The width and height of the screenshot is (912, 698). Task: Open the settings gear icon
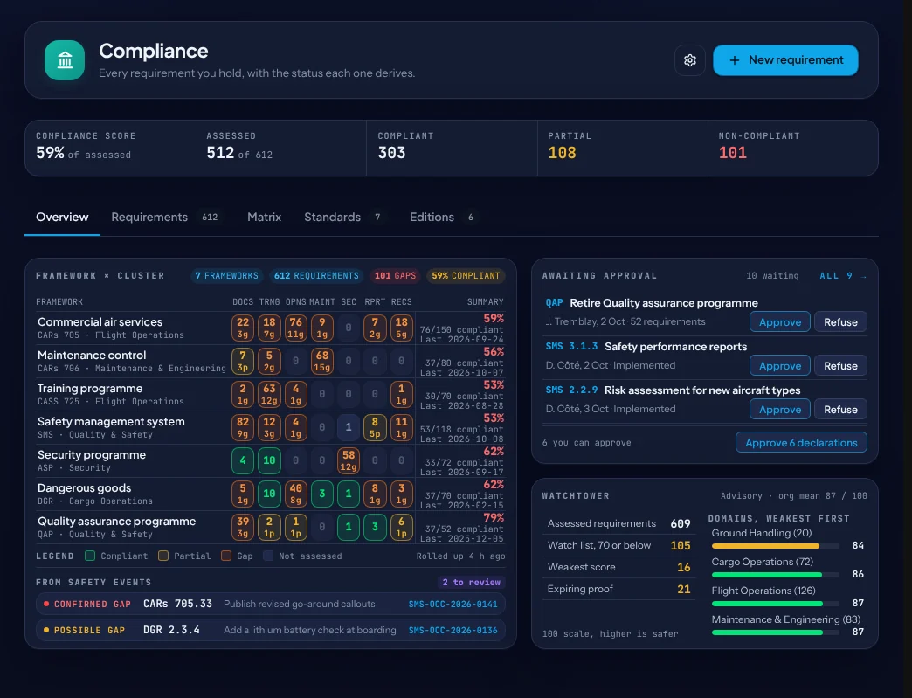click(x=690, y=60)
